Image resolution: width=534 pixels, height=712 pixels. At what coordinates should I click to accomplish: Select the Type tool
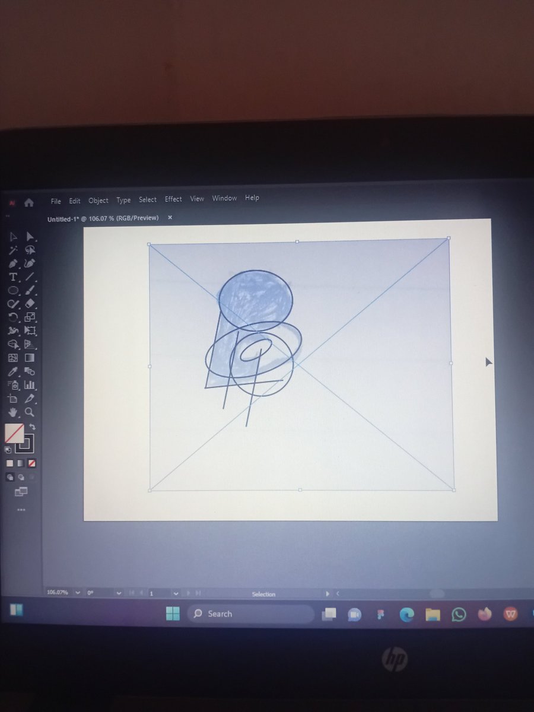pos(13,277)
